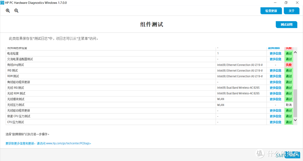Open 更多信息 for 有线驱动程序更新 row
The width and height of the screenshot is (303, 161).
click(276, 82)
